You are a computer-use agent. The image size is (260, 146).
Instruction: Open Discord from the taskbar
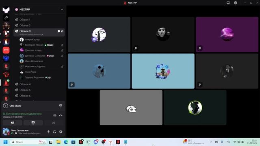(96, 142)
